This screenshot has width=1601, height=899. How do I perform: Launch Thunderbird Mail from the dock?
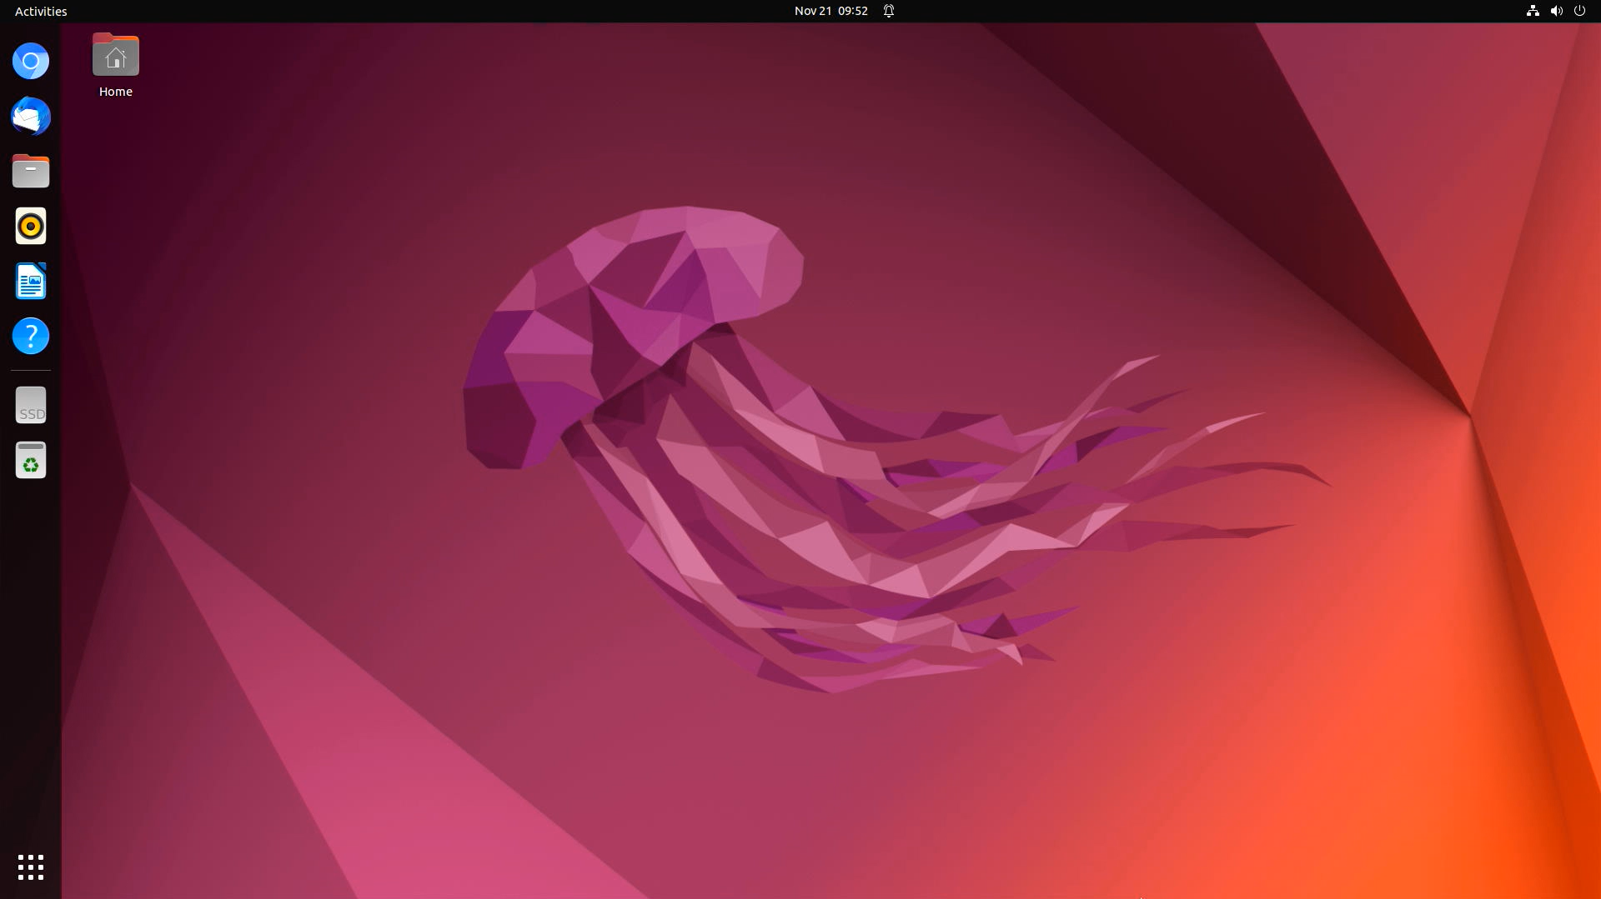pos(31,116)
